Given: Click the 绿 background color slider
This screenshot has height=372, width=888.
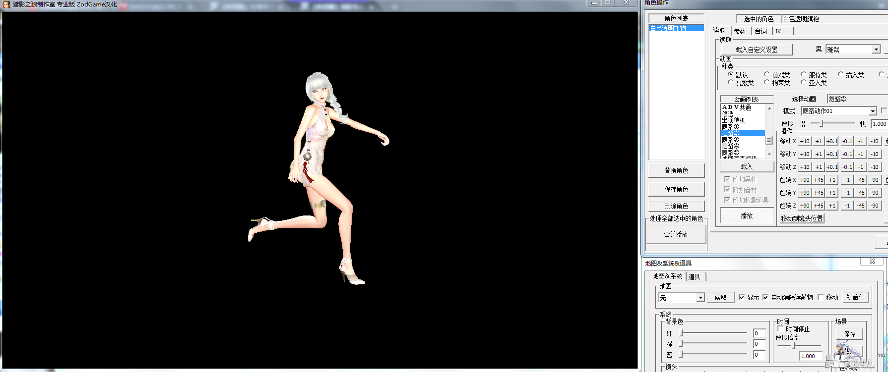Looking at the screenshot, I should tap(714, 344).
